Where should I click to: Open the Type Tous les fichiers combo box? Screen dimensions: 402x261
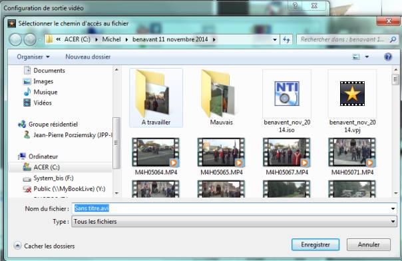[234, 222]
